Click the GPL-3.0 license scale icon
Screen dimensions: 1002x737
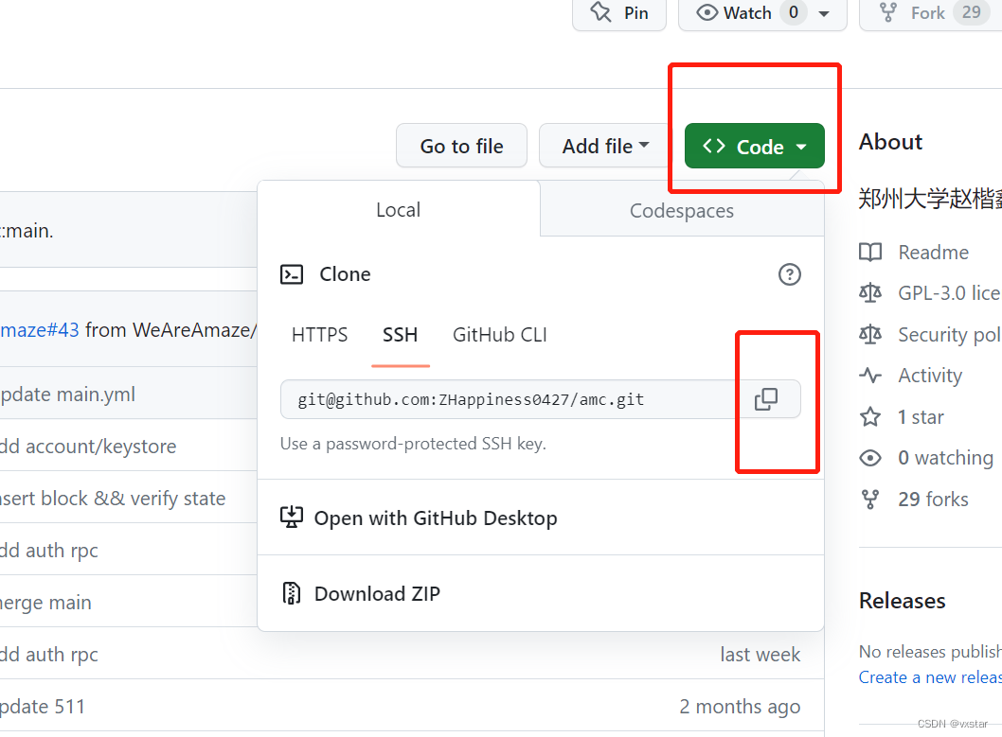(869, 293)
